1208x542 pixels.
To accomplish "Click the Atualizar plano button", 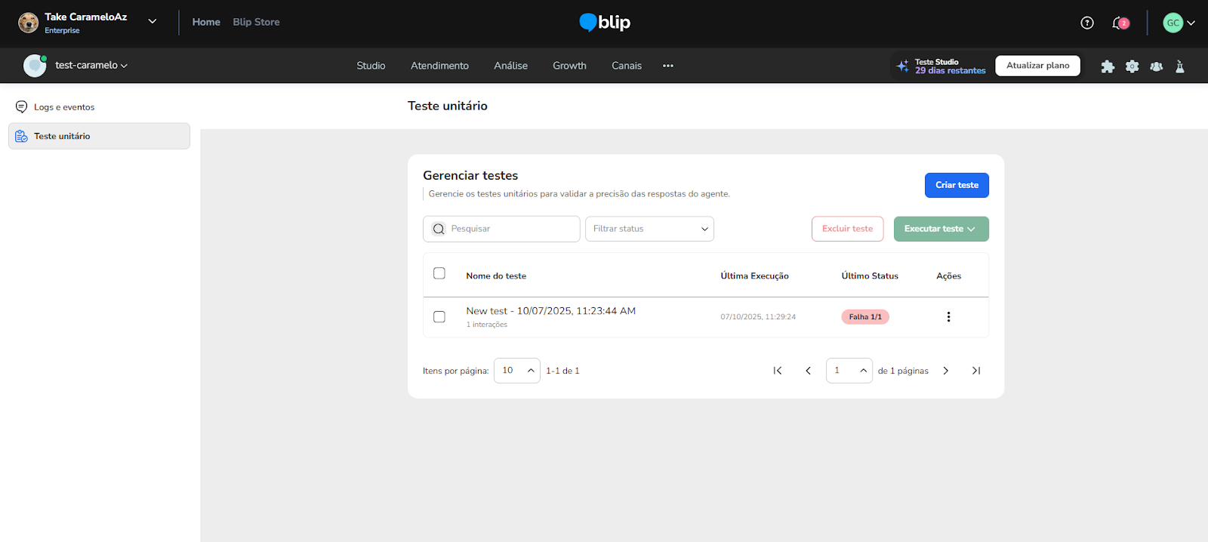I will [x=1037, y=66].
